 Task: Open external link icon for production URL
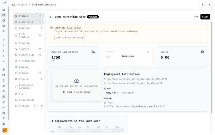point(166,79)
